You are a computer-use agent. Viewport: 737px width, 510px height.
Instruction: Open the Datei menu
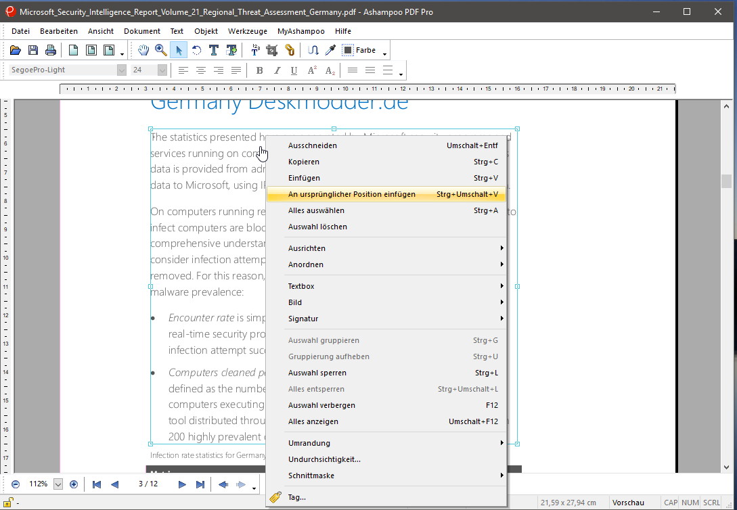21,31
